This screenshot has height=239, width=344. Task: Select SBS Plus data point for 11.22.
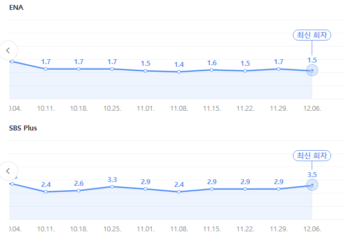point(245,189)
